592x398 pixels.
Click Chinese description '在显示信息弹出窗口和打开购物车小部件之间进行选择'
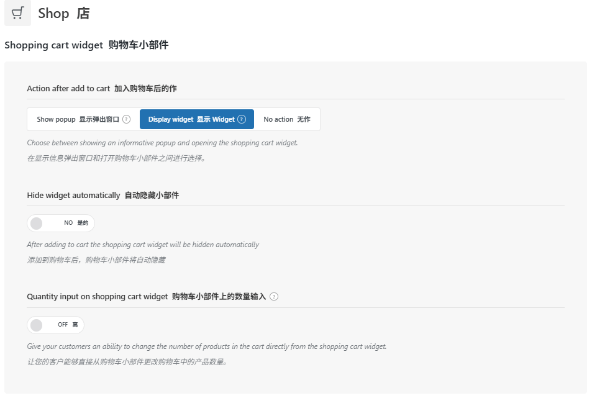point(116,158)
